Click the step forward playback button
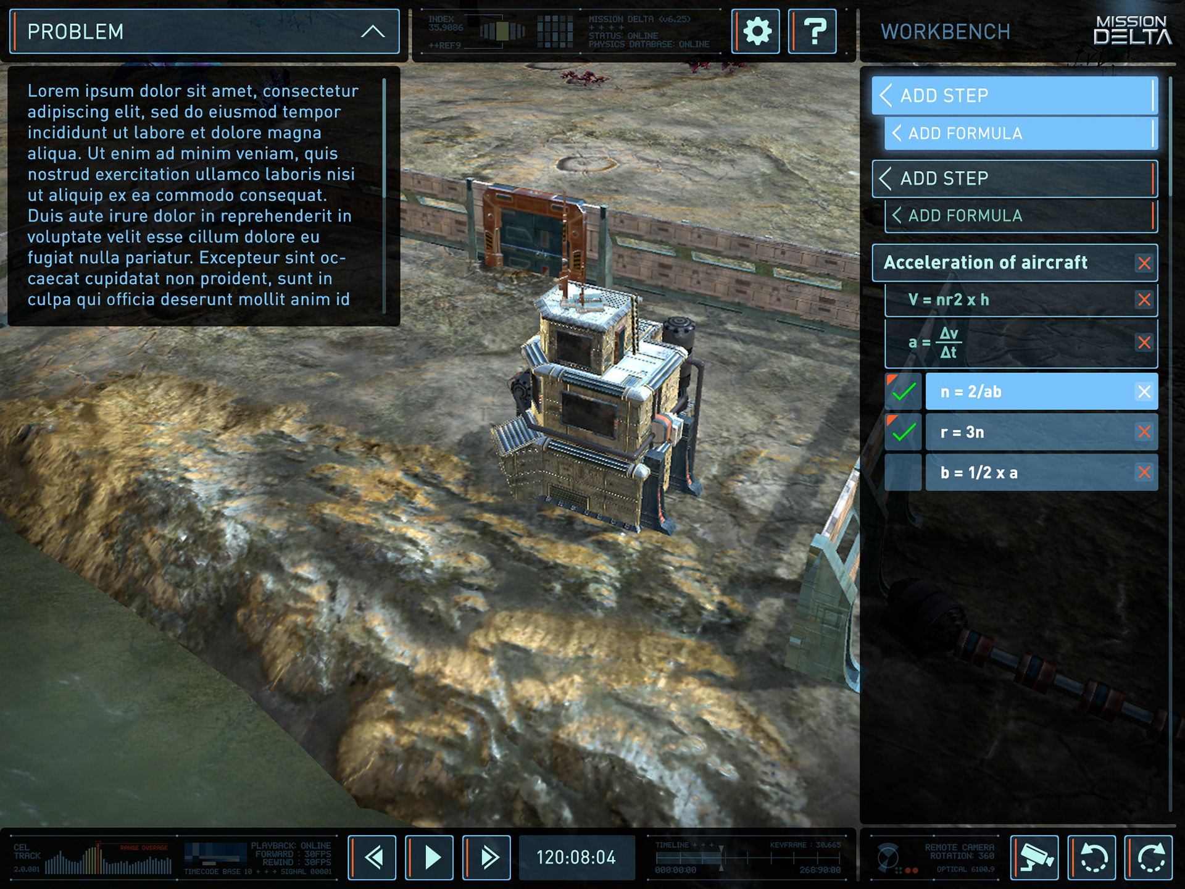The width and height of the screenshot is (1185, 889). tap(488, 857)
